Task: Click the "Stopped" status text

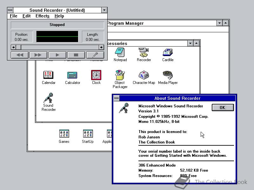Action: [57, 25]
